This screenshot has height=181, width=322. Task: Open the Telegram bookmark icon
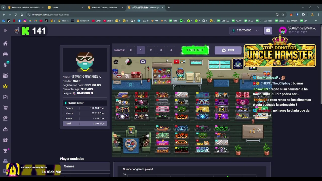click(x=139, y=21)
